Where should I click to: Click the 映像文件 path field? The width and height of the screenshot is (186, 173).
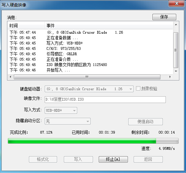(105, 100)
